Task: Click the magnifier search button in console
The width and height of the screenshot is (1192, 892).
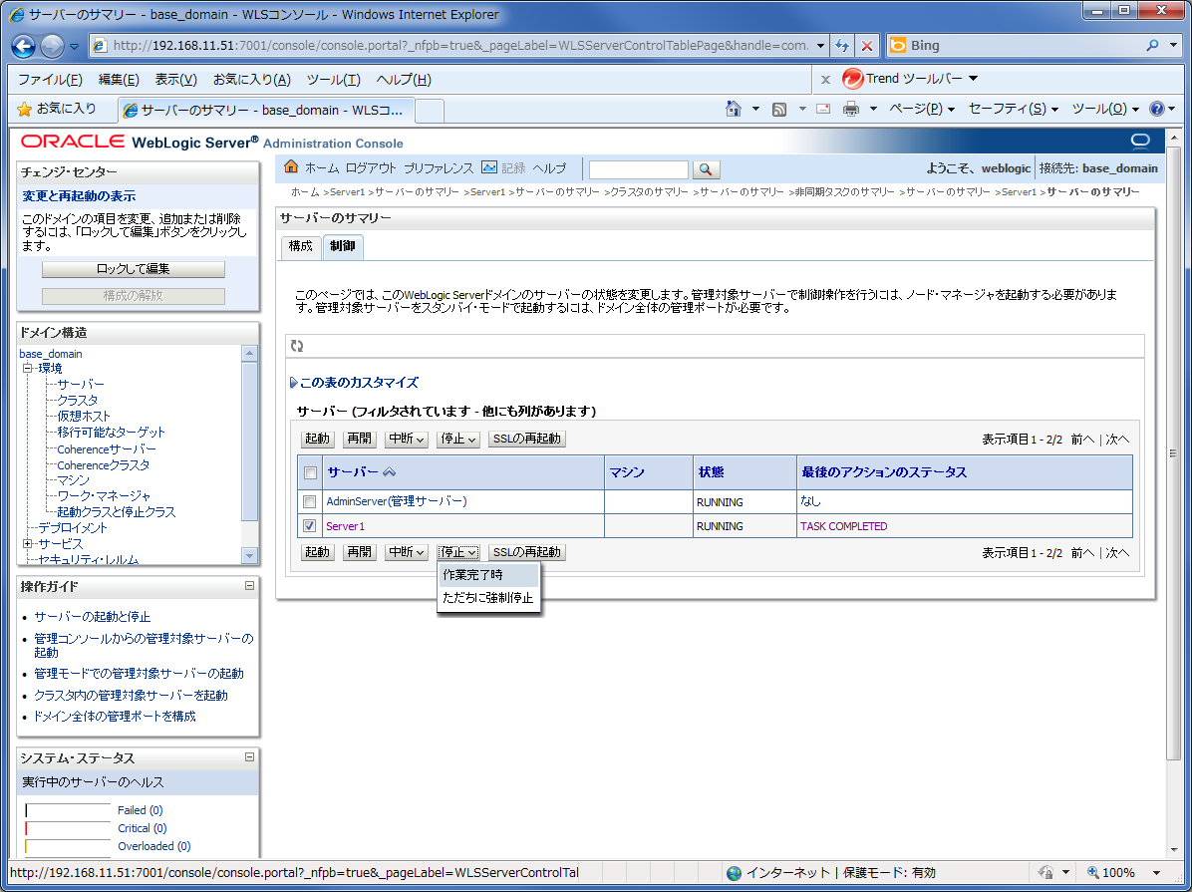Action: (x=706, y=169)
